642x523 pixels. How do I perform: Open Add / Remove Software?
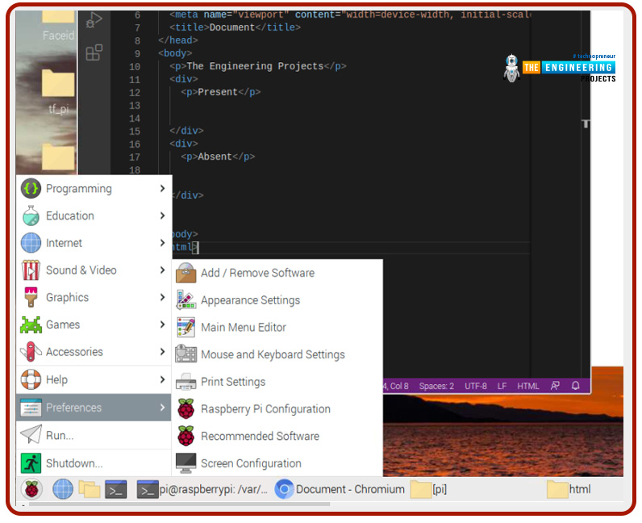point(277,273)
